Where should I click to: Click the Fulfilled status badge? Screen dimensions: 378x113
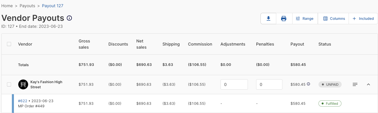tap(330, 103)
